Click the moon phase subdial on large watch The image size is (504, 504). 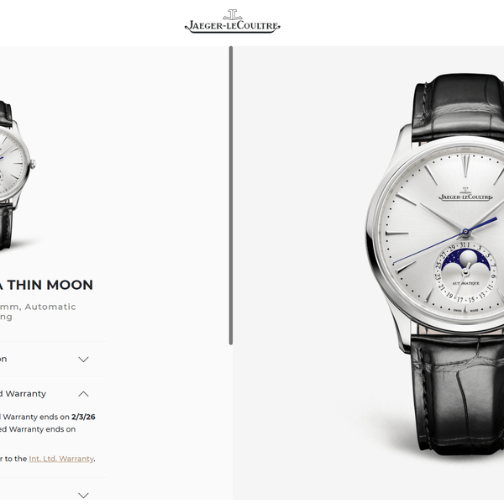click(x=465, y=272)
